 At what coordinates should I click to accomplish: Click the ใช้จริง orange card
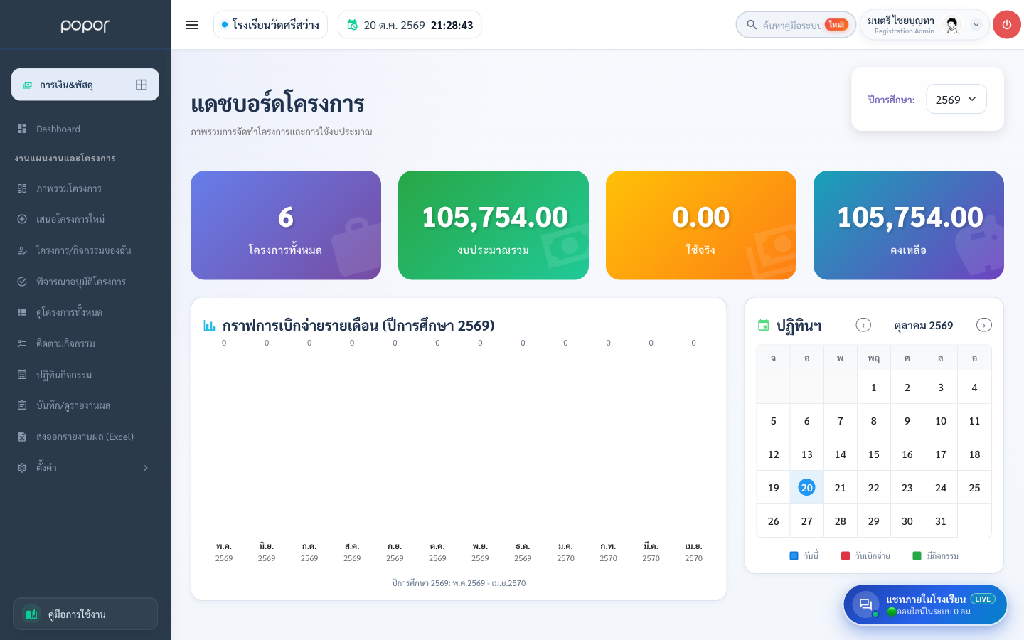[701, 225]
